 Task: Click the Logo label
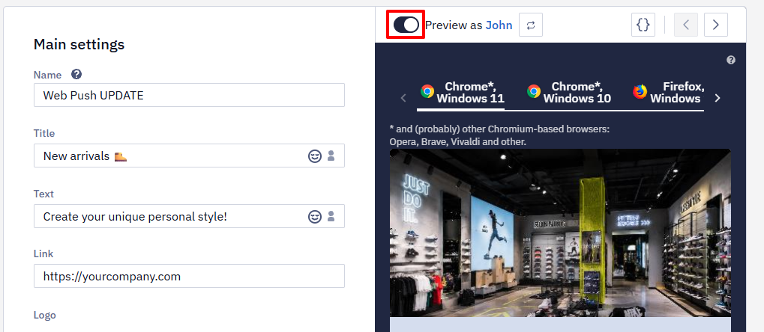click(45, 315)
